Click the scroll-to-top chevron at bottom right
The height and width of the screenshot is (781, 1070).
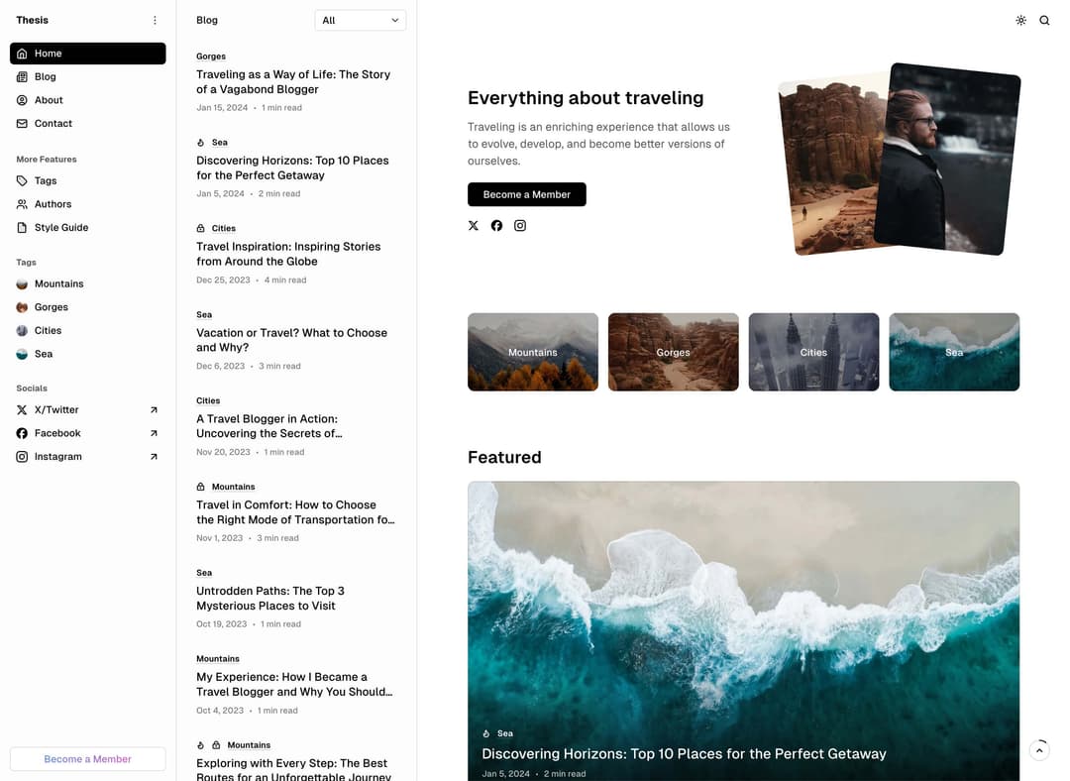click(x=1039, y=749)
